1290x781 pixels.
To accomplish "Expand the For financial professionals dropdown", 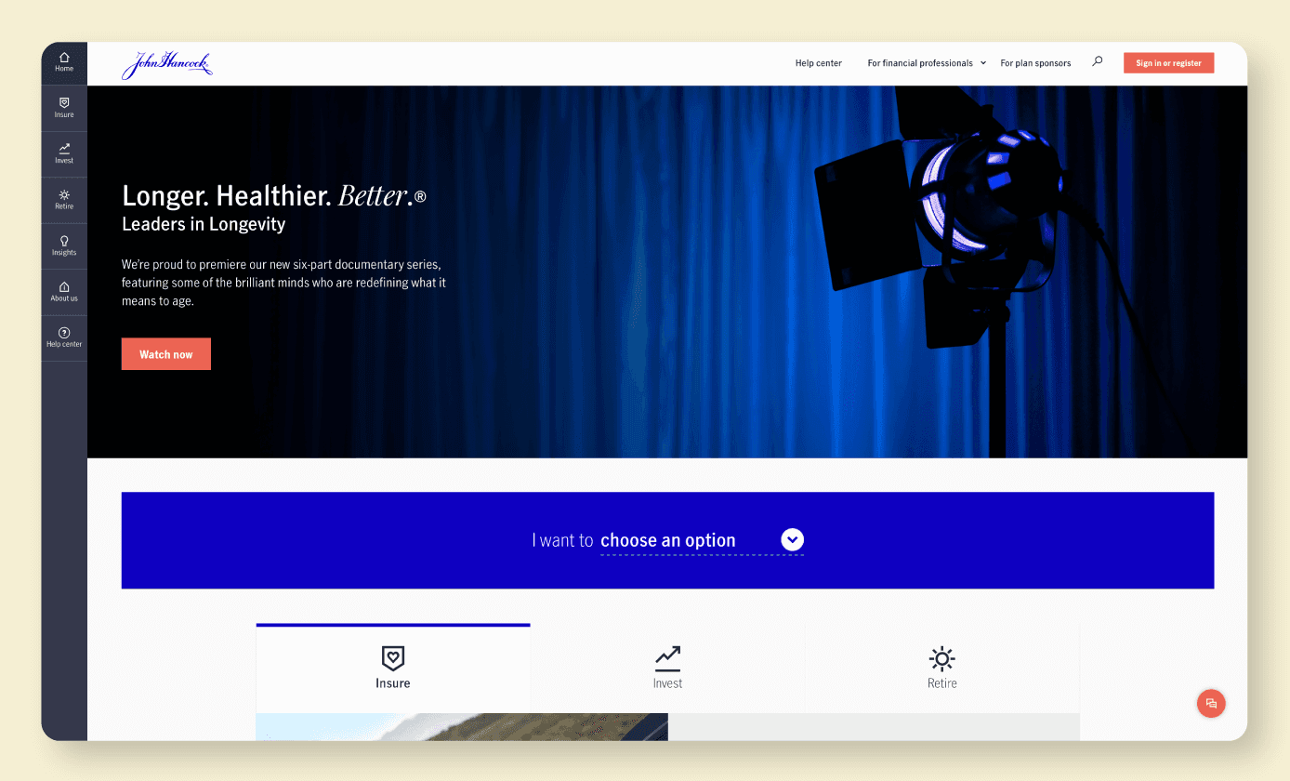I will 927,63.
